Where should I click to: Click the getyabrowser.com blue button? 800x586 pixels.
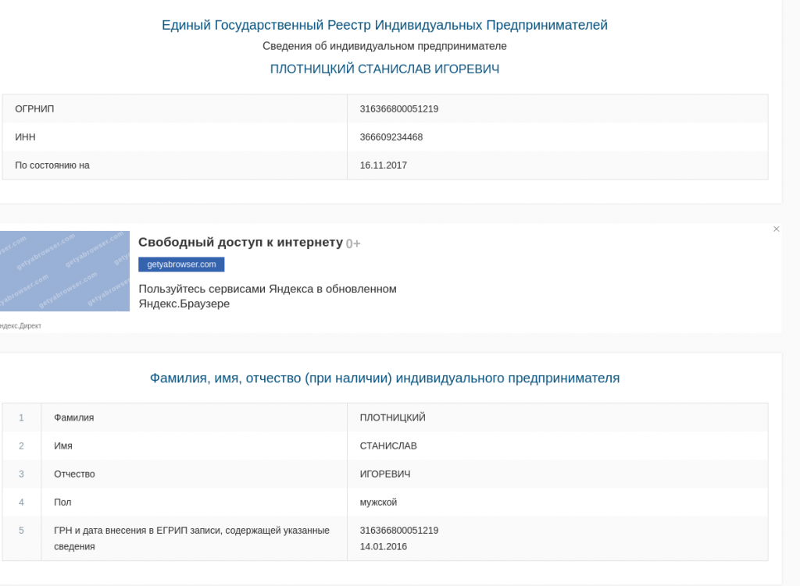coord(181,265)
